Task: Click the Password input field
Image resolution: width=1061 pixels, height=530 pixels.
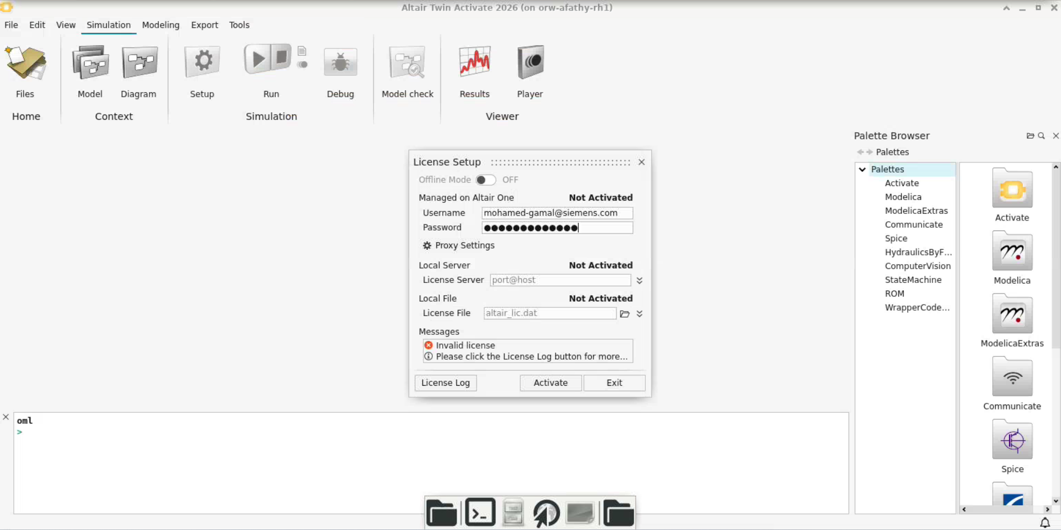Action: pyautogui.click(x=557, y=228)
